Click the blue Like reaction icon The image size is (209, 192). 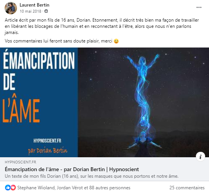click(8, 188)
